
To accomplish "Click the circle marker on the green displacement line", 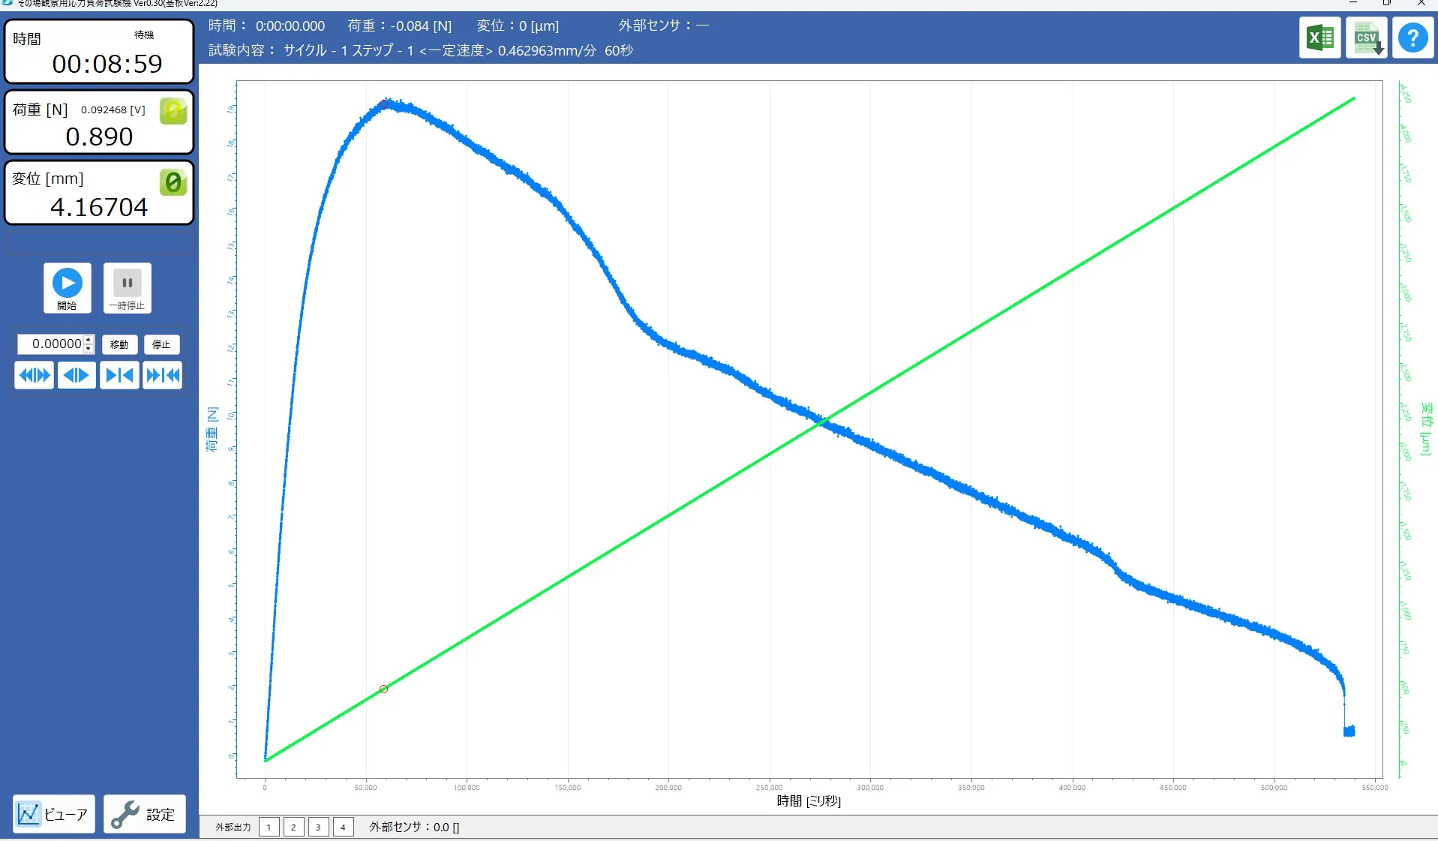I will pyautogui.click(x=383, y=689).
